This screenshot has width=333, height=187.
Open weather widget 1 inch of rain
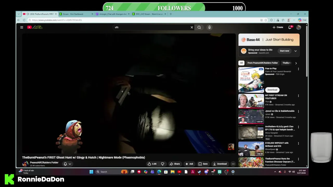tap(27, 172)
